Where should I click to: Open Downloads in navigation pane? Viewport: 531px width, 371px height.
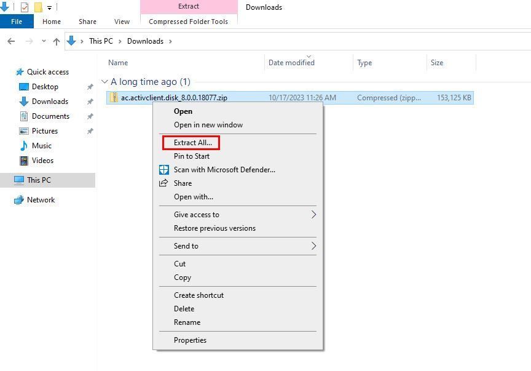coord(50,102)
